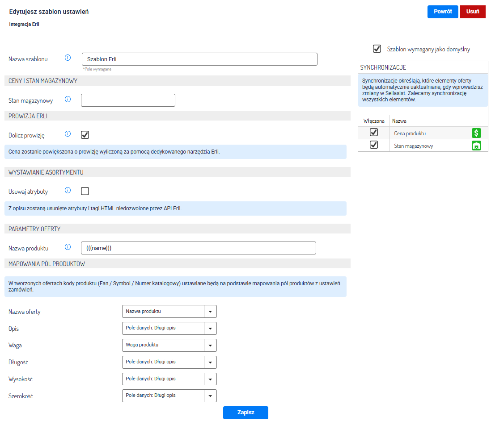Disable Stan magazynowy synchronization checkbox
Viewport: 491px width, 425px height.
click(374, 145)
